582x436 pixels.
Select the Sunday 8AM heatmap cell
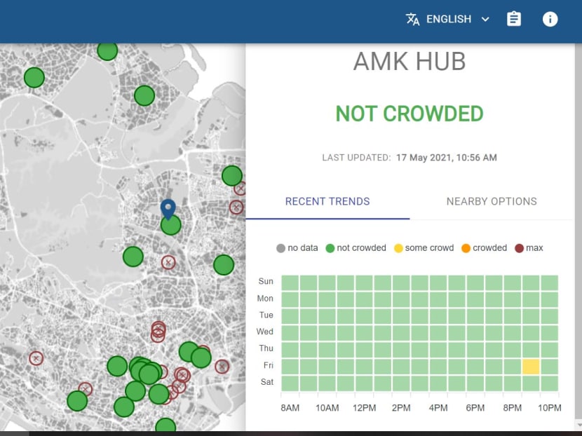point(290,282)
